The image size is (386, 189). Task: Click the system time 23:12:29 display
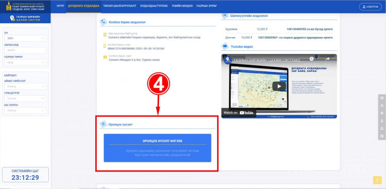25,178
